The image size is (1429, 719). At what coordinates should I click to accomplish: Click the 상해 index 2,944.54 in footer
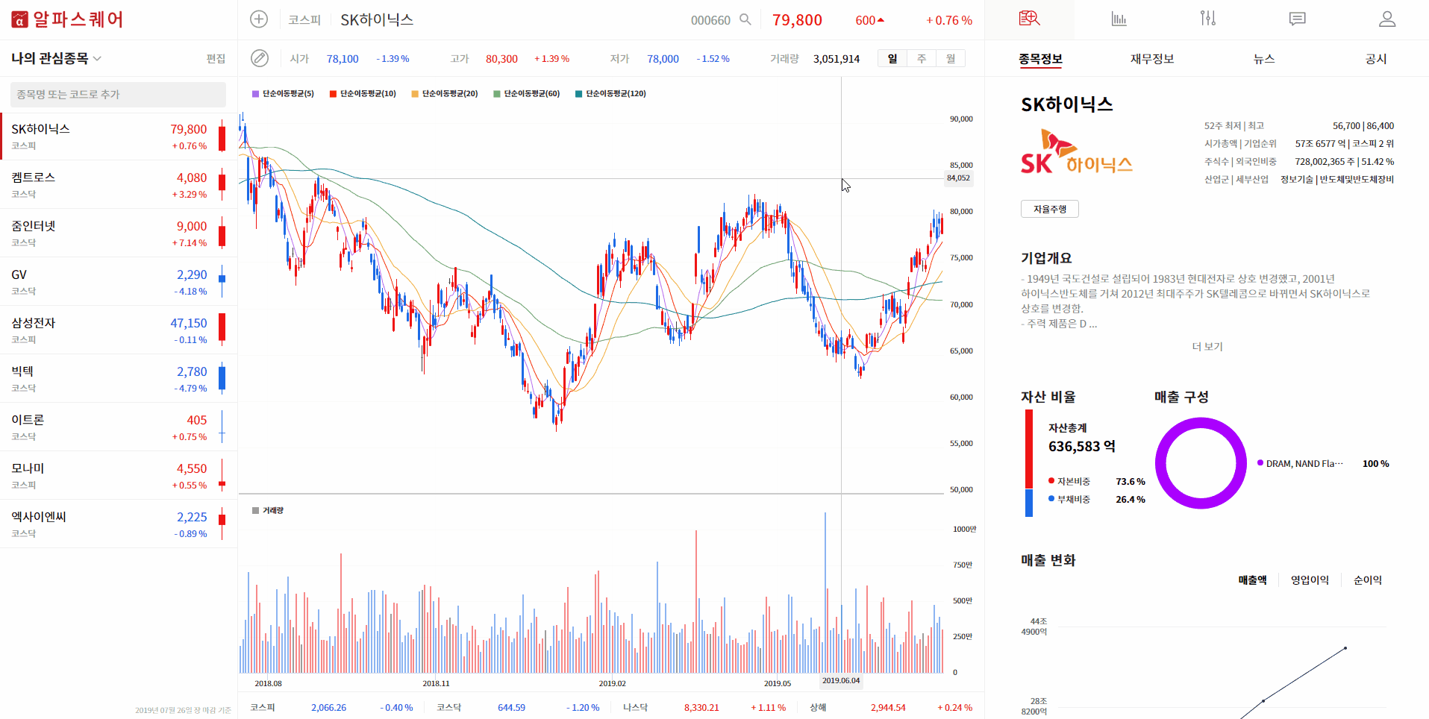coord(888,707)
